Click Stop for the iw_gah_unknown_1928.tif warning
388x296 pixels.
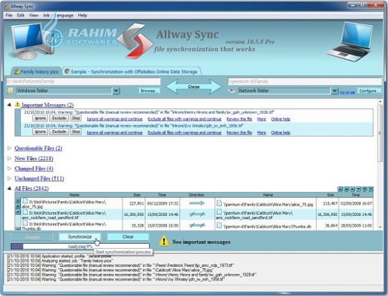(76, 118)
